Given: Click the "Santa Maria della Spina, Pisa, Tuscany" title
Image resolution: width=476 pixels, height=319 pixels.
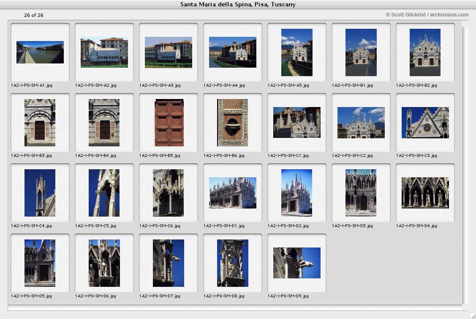Looking at the screenshot, I should tap(238, 4).
